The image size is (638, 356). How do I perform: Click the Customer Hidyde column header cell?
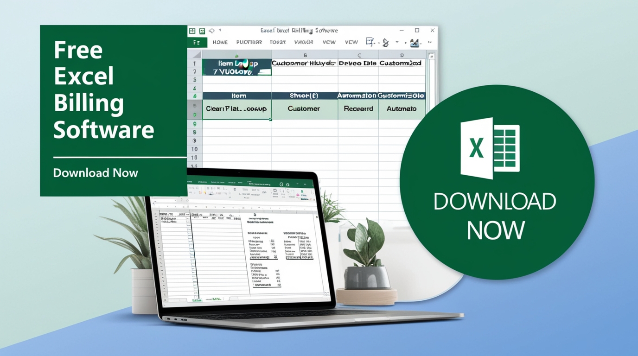pyautogui.click(x=304, y=63)
